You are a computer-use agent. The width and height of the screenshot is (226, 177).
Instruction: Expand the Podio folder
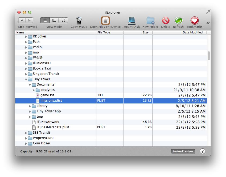point(26,47)
